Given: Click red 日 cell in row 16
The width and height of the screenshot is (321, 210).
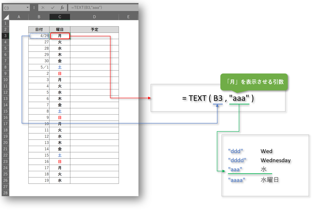Looking at the screenshot, I should (x=60, y=117).
